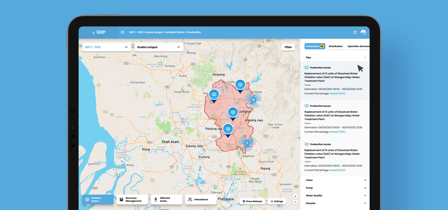Open the hamburger menu icon
The width and height of the screenshot is (448, 210).
[122, 32]
